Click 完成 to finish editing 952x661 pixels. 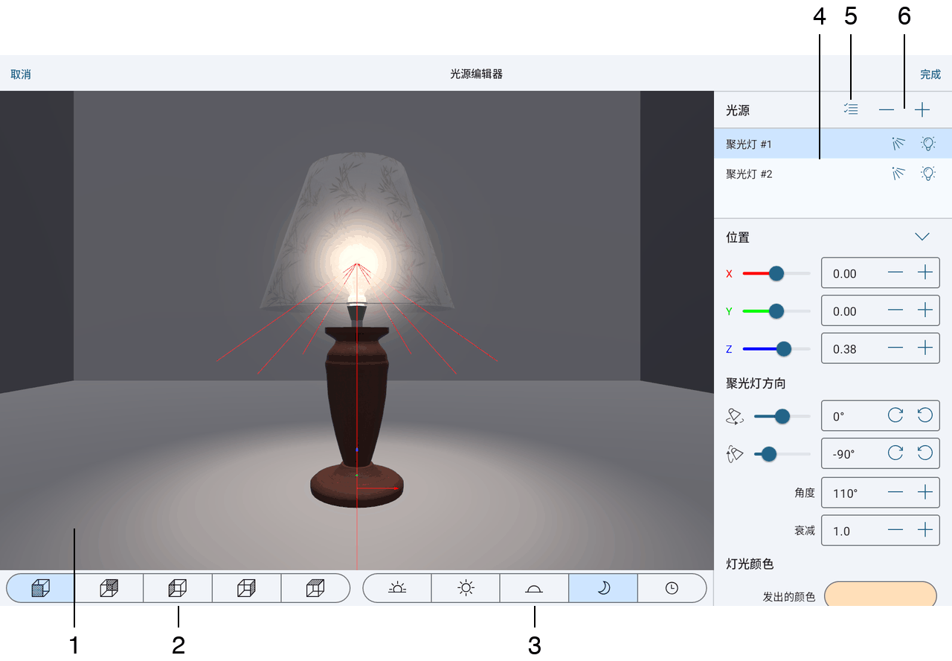tap(930, 74)
